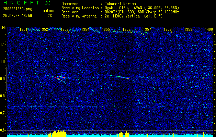This screenshot has width=216, height=137.
Task: Click the 1400 time marker
Action: tap(209, 29)
